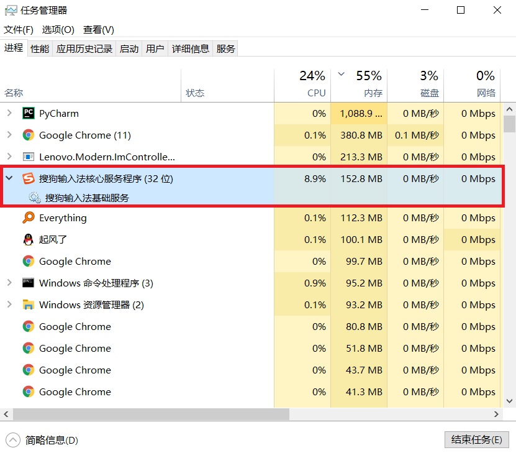Click the Google Chrome (11) icon
Image resolution: width=516 pixels, height=458 pixels.
click(29, 135)
